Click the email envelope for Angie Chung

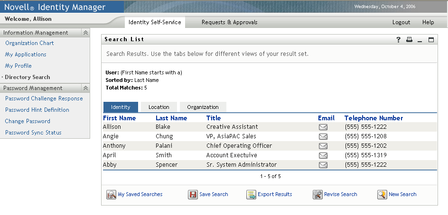(x=323, y=136)
